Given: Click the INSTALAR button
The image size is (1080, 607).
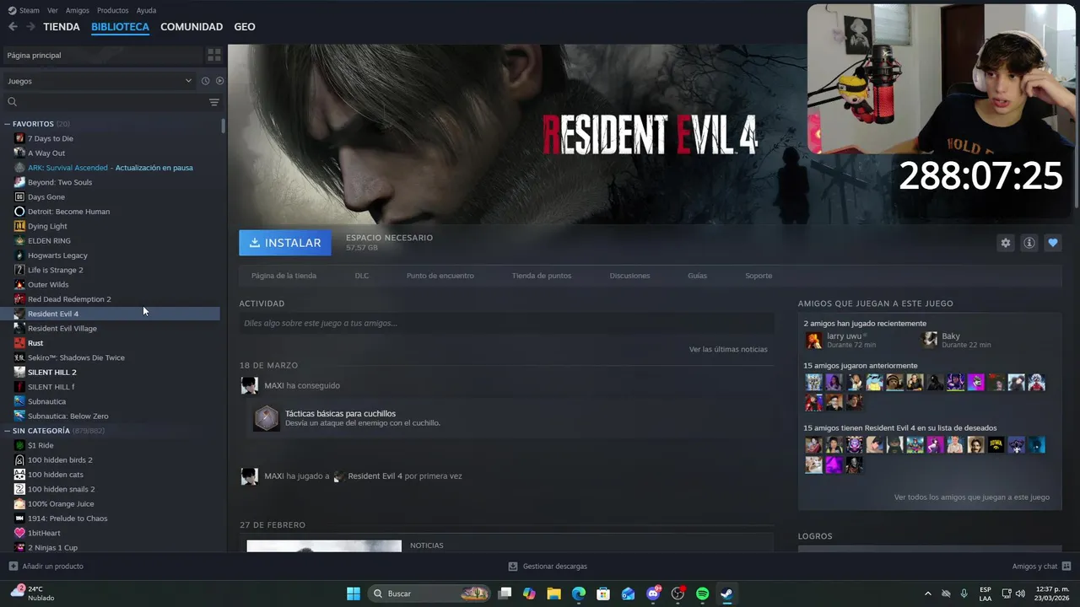Looking at the screenshot, I should click(x=285, y=243).
